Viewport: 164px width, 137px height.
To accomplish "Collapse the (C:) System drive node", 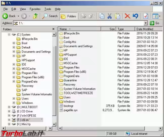I will pos(9,35).
